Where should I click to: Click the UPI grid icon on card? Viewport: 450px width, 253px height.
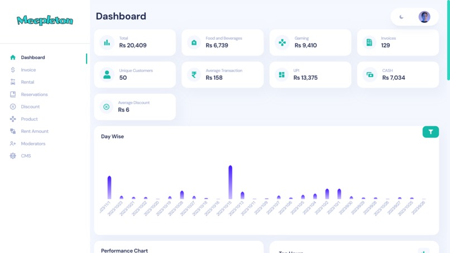pyautogui.click(x=281, y=75)
